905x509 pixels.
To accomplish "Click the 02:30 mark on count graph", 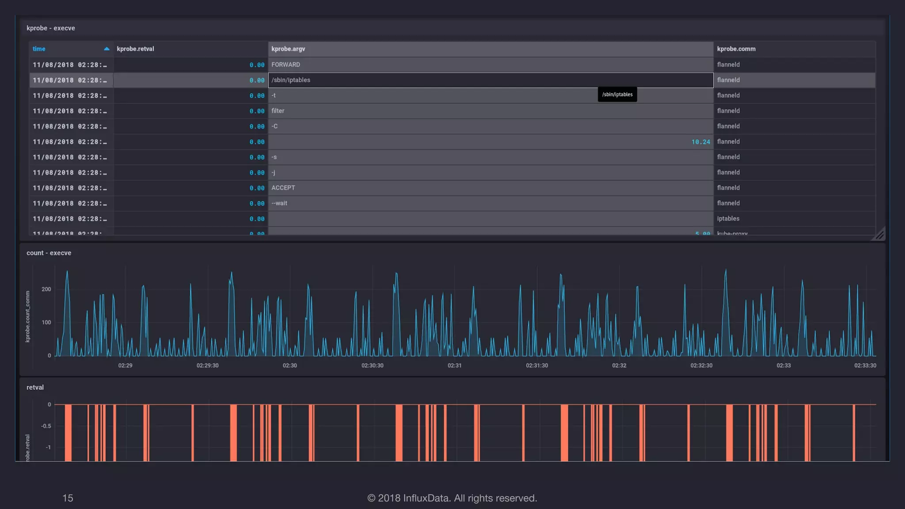I will tap(289, 365).
